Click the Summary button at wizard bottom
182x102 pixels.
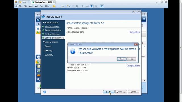click(121, 92)
